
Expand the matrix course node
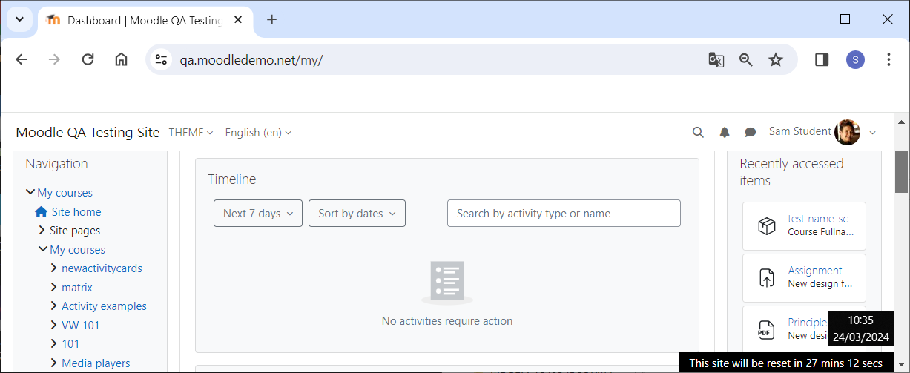tap(54, 288)
